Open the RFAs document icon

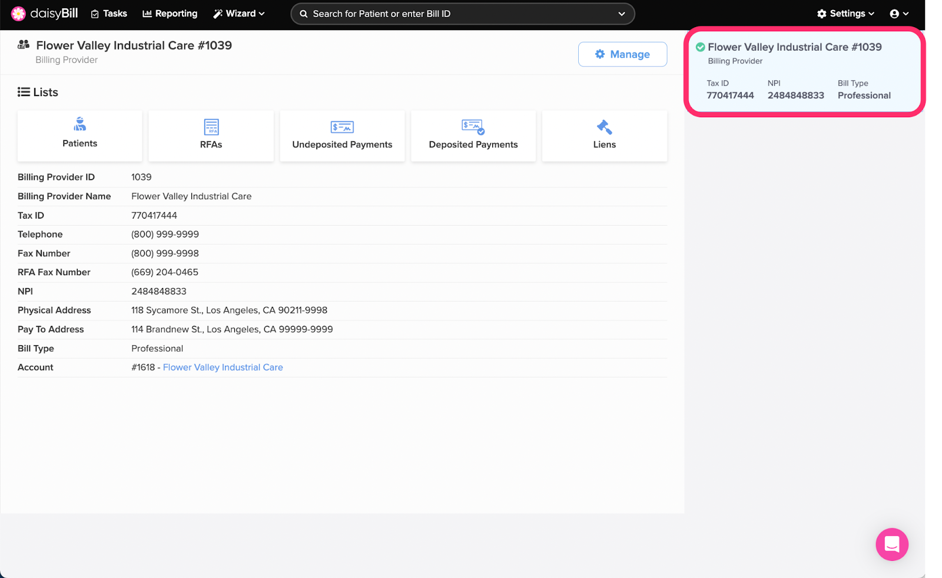pos(211,127)
